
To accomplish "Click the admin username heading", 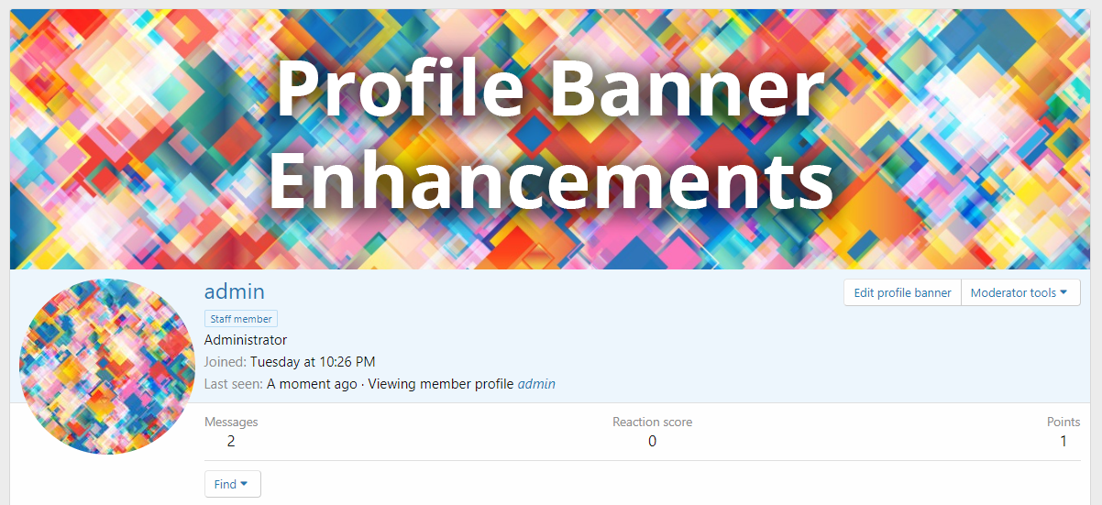I will 234,291.
